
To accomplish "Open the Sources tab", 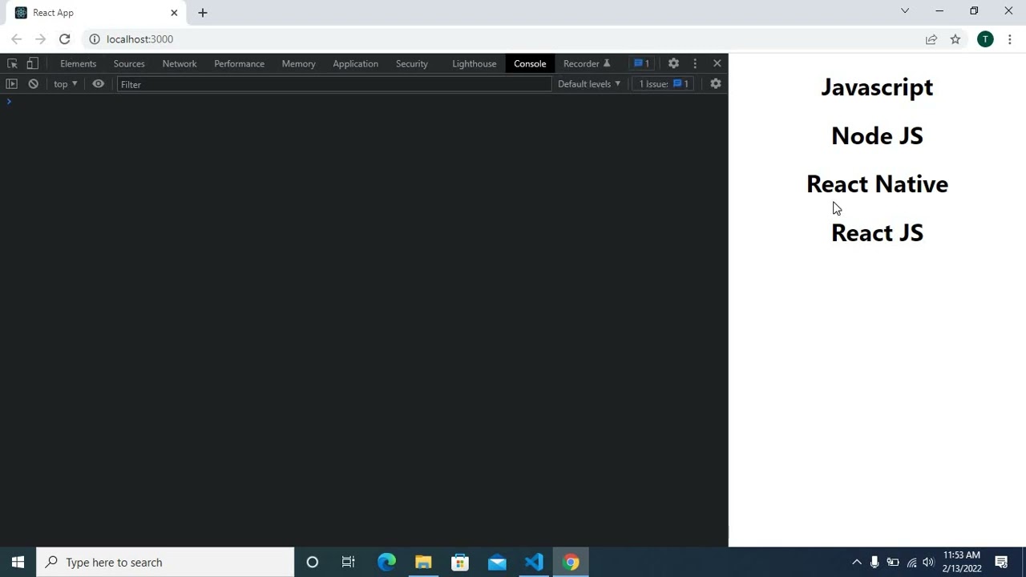I will (129, 63).
